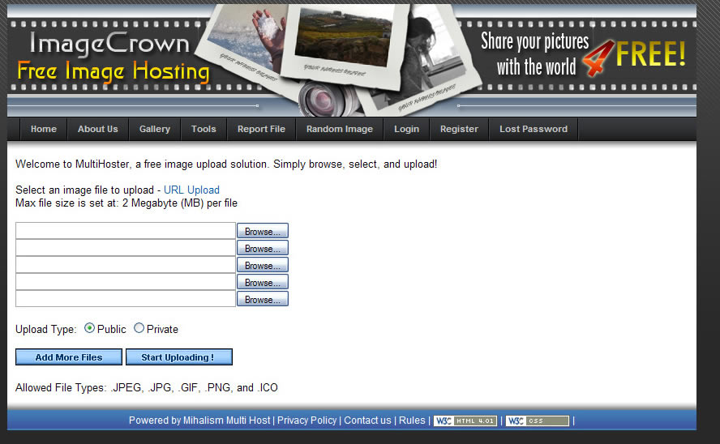Image resolution: width=720 pixels, height=444 pixels.
Task: Click the third Browse... button
Action: pos(263,265)
